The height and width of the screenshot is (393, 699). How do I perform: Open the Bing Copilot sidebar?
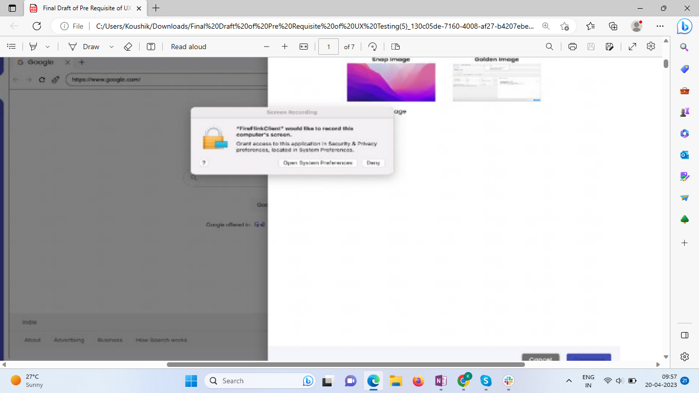click(685, 26)
